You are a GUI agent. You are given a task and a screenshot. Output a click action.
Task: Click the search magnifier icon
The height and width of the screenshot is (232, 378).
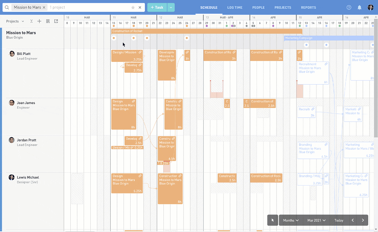pos(7,7)
